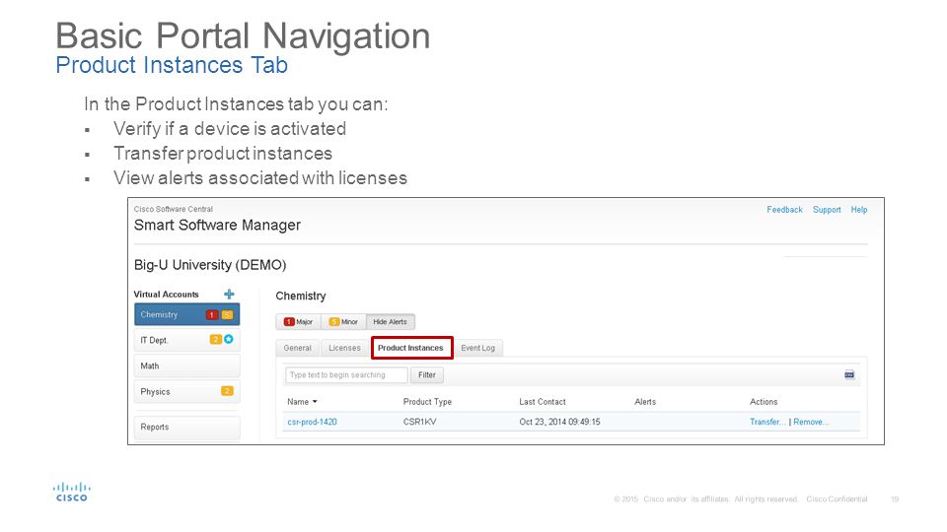This screenshot has width=947, height=532.
Task: Click the orange minor alert badge on Chemistry
Action: pos(227,315)
